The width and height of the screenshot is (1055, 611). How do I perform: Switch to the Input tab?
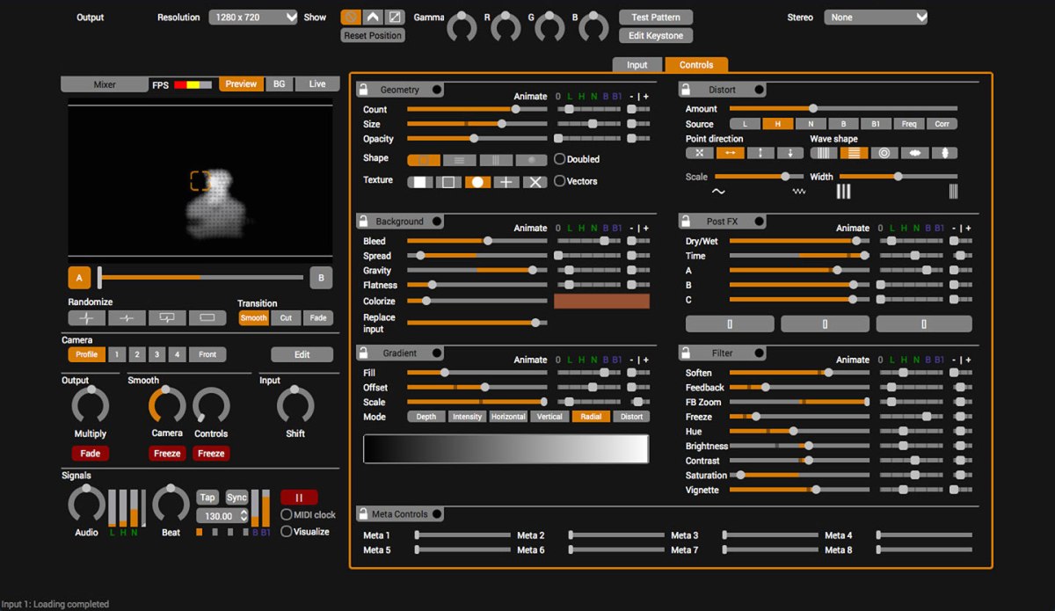[637, 64]
